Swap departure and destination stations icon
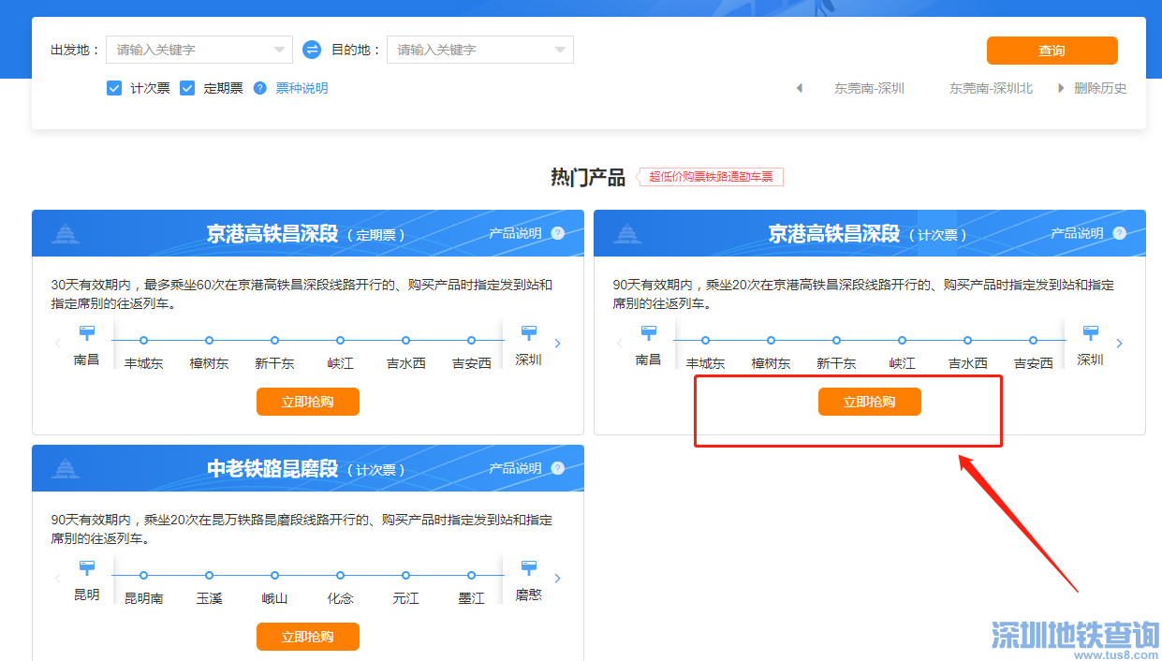 (312, 50)
